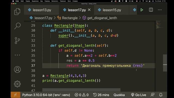Open the Accounts menu icon
The image size is (174, 98).
17,70
